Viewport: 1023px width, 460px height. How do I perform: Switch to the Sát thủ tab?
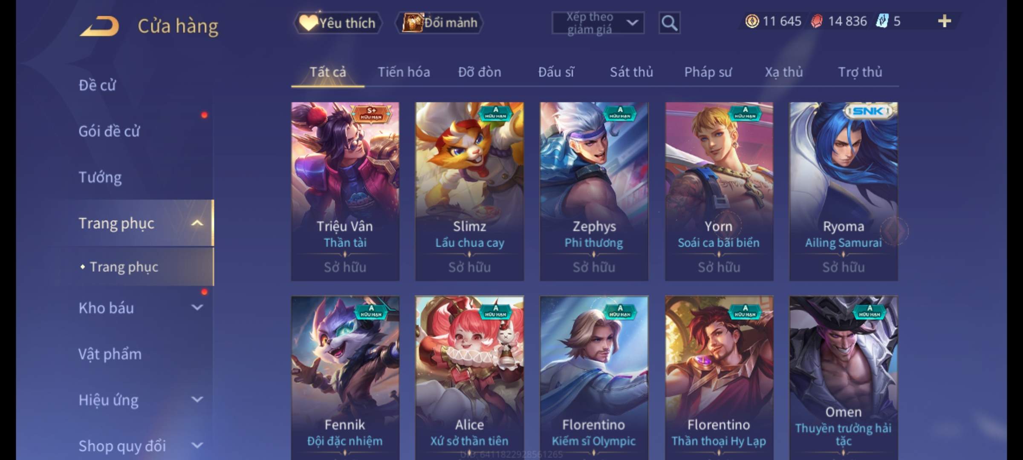tap(631, 72)
